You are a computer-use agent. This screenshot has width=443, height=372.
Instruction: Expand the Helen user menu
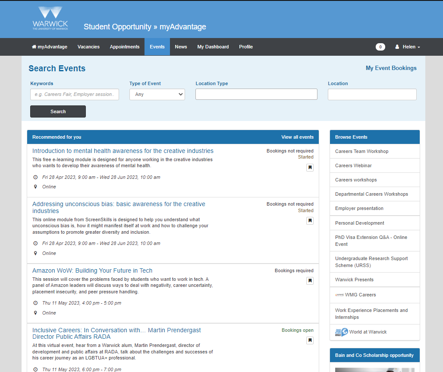(x=408, y=47)
